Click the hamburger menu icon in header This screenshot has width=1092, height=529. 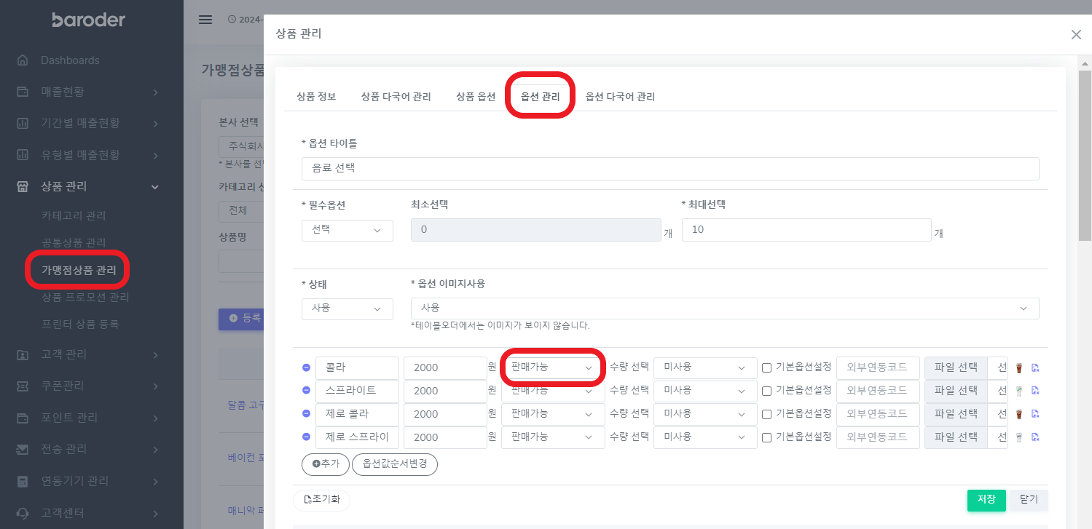click(205, 20)
